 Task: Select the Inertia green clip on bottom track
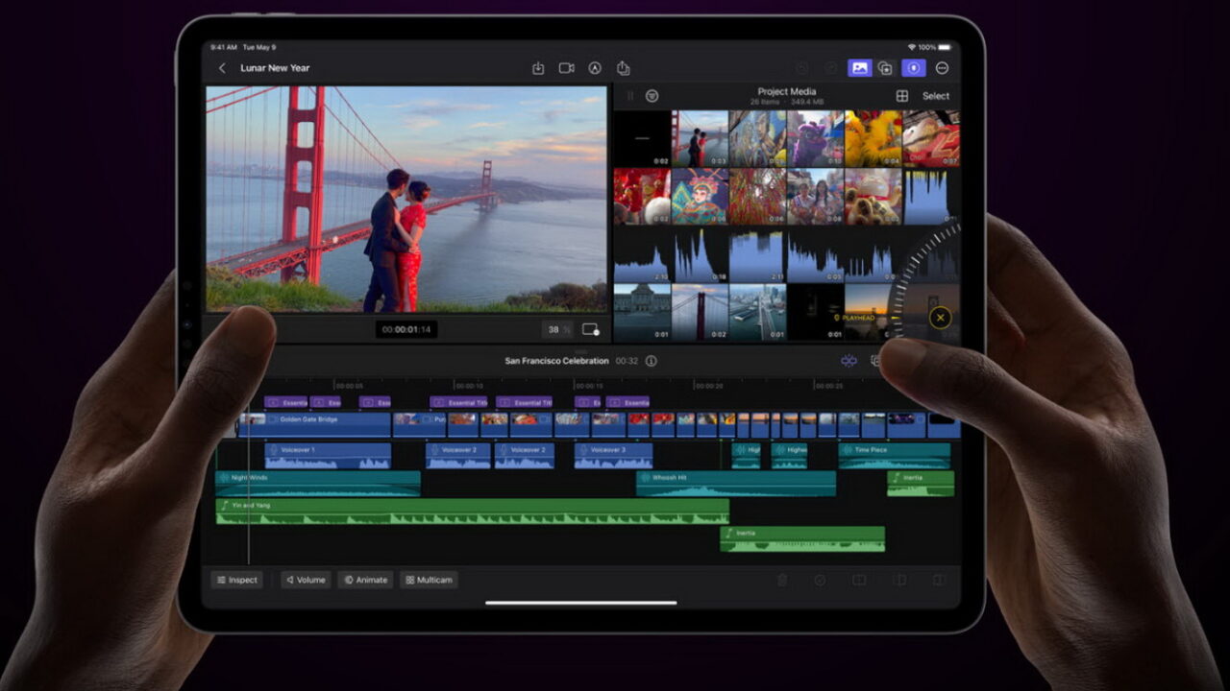click(x=802, y=538)
